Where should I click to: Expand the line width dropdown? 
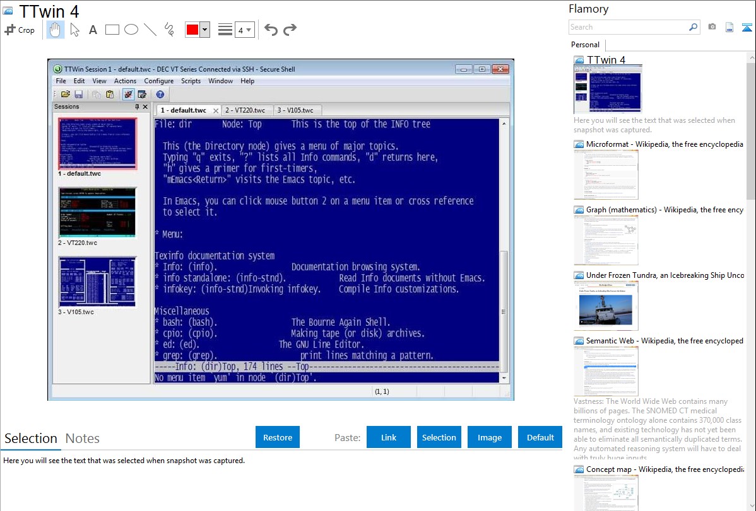[249, 30]
